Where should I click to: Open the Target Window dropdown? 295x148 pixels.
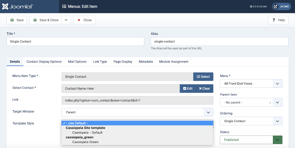(137, 112)
